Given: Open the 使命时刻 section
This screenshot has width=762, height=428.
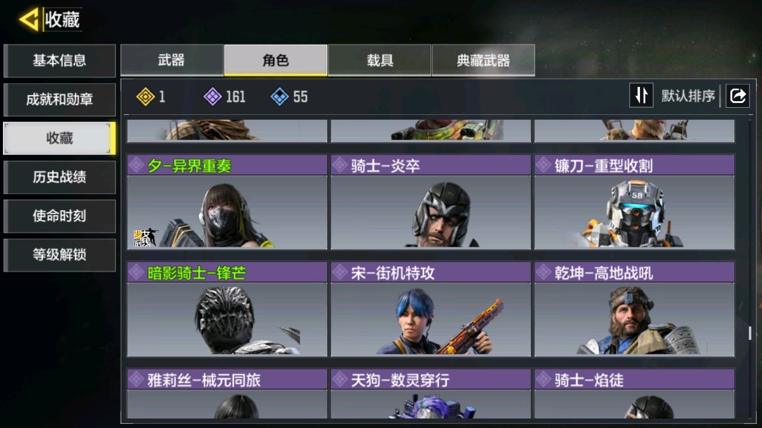Looking at the screenshot, I should pyautogui.click(x=59, y=216).
